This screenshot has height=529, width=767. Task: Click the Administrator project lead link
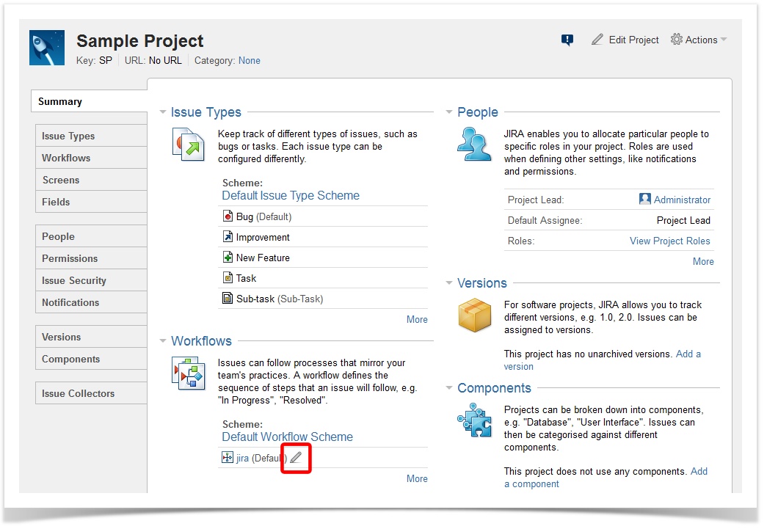click(682, 200)
